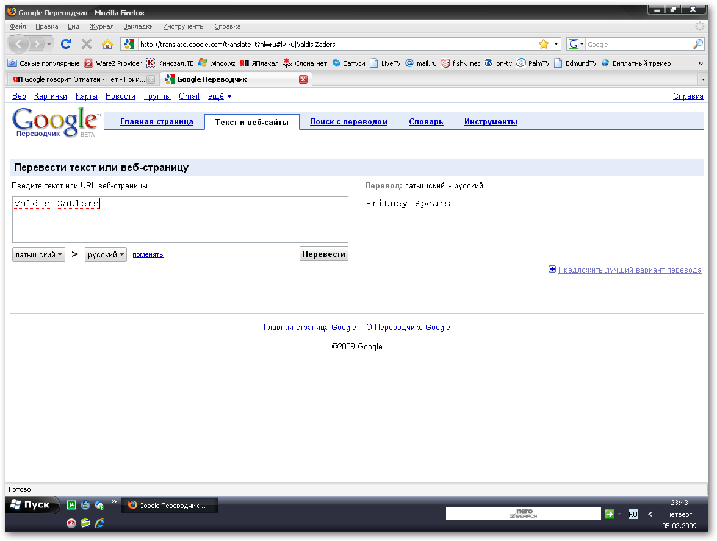Click the Firefox Back navigation arrow
Viewport: 717px width, 541px height.
(19, 44)
